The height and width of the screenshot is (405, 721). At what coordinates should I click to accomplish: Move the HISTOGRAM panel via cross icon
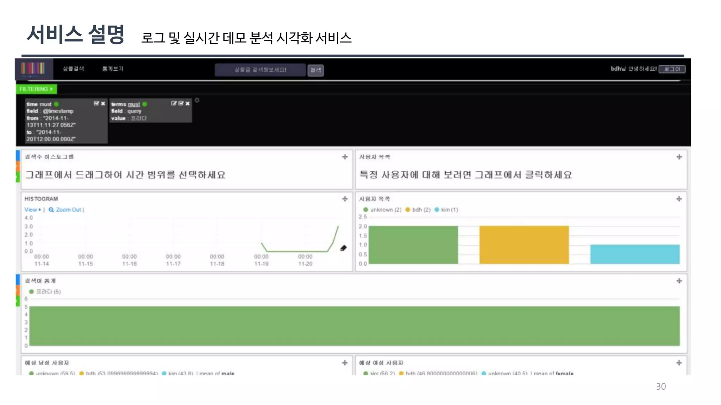[345, 199]
